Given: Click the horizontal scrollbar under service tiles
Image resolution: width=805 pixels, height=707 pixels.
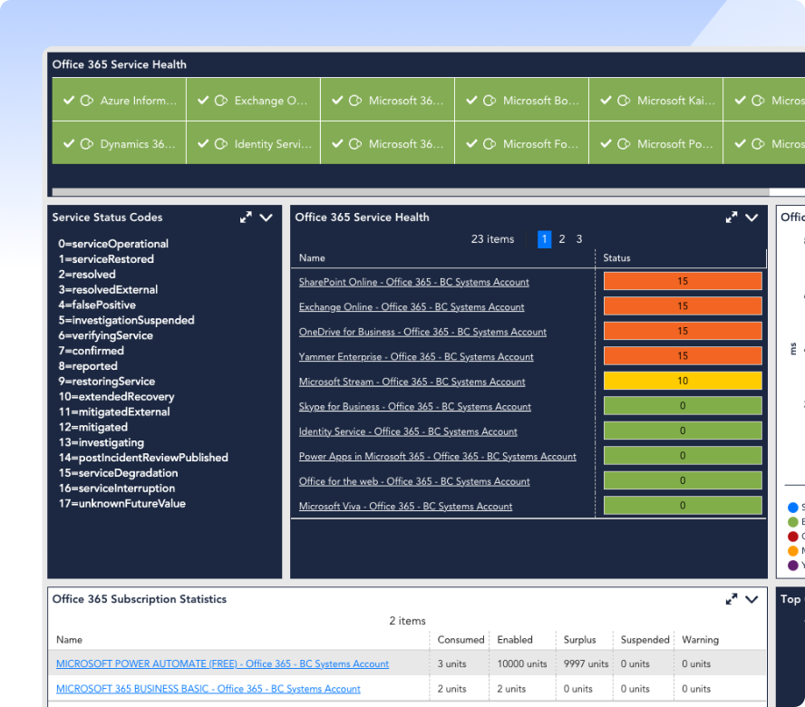Looking at the screenshot, I should pyautogui.click(x=411, y=192).
